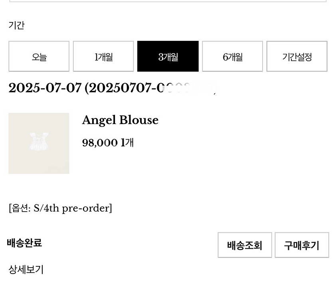The height and width of the screenshot is (300, 336).
Task: Click the 1개 quantity text
Action: [x=127, y=142]
